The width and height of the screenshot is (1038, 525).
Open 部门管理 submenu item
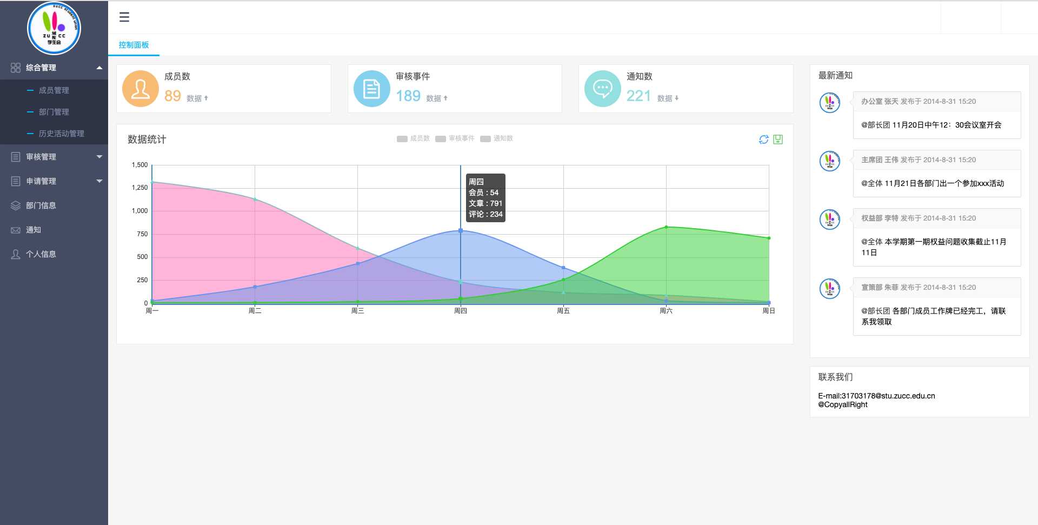pyautogui.click(x=54, y=112)
